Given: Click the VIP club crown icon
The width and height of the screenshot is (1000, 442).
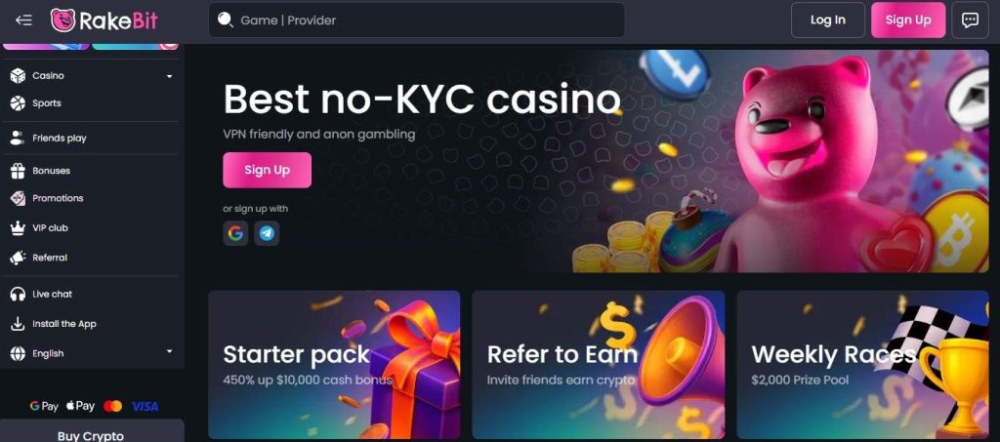Looking at the screenshot, I should tap(18, 228).
